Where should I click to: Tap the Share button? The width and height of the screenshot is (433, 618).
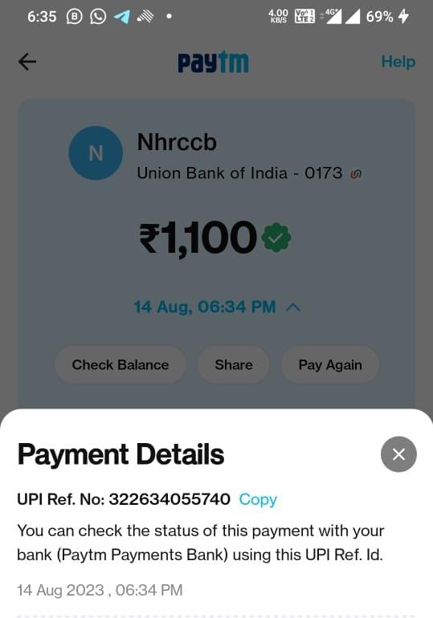point(234,364)
